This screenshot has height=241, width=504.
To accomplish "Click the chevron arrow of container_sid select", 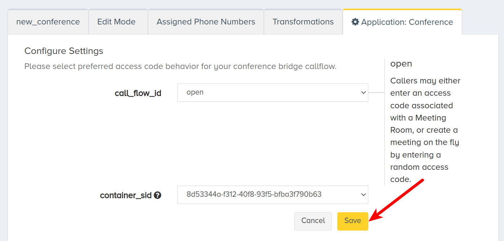I will [x=363, y=195].
